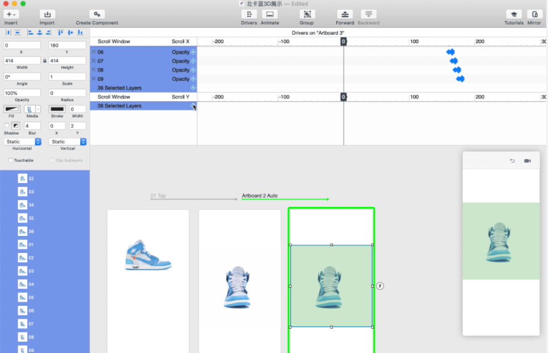Group layers with the Group icon
Viewport: 548px width, 353px height.
(307, 14)
